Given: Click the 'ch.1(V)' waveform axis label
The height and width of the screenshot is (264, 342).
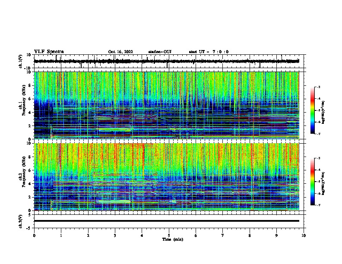Looking at the screenshot, I should (21, 61).
